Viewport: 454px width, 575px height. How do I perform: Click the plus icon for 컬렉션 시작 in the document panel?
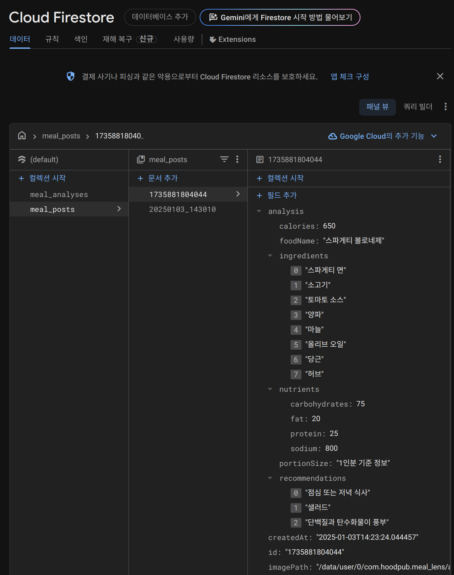point(259,178)
